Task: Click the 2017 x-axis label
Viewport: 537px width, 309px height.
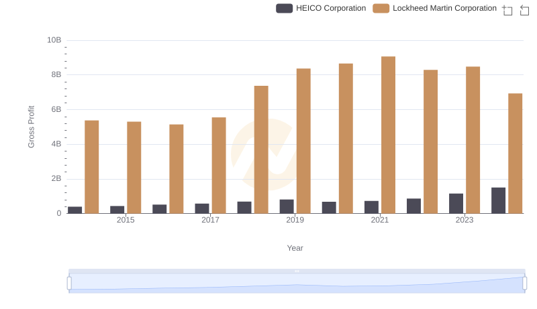Action: [x=210, y=220]
